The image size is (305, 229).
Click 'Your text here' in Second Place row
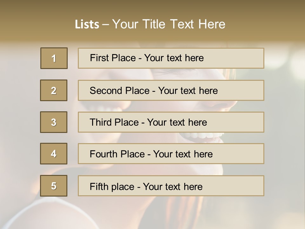(188, 91)
